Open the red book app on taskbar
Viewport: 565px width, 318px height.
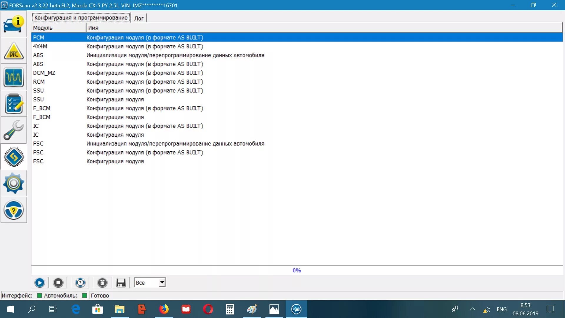click(186, 309)
